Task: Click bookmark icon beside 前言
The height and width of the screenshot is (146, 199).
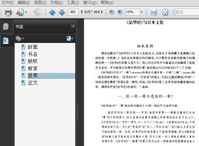Action: 23,68
